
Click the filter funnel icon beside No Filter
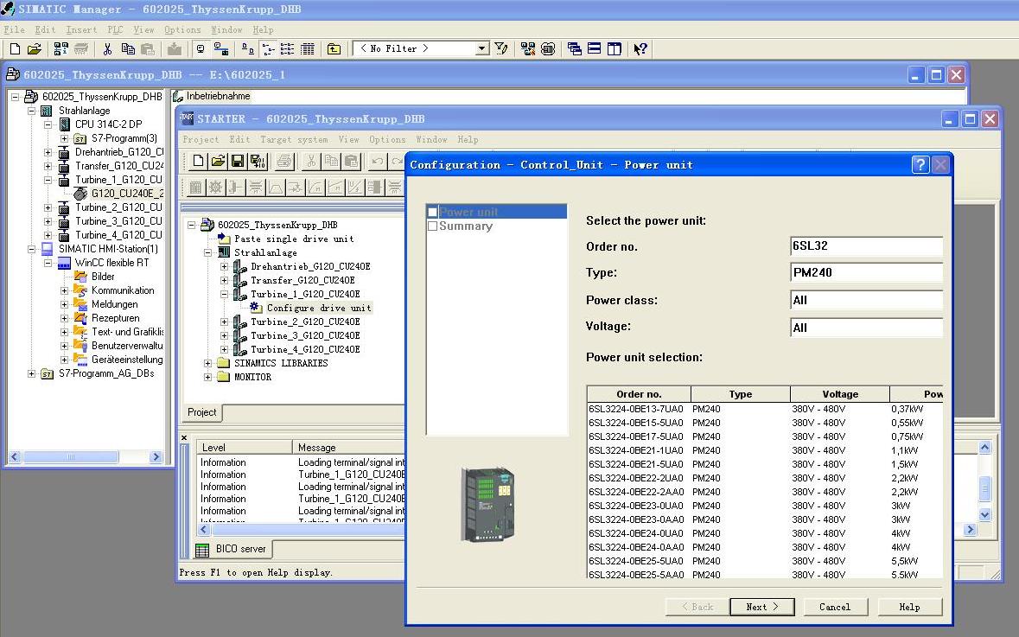501,49
